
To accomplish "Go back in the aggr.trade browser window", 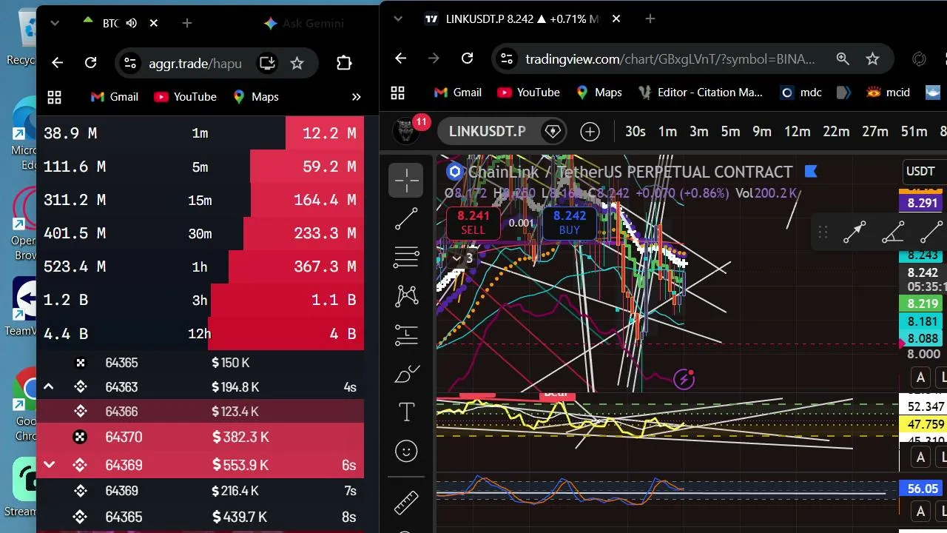I will coord(57,63).
